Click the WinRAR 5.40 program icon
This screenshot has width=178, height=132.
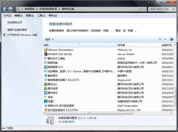point(46,54)
